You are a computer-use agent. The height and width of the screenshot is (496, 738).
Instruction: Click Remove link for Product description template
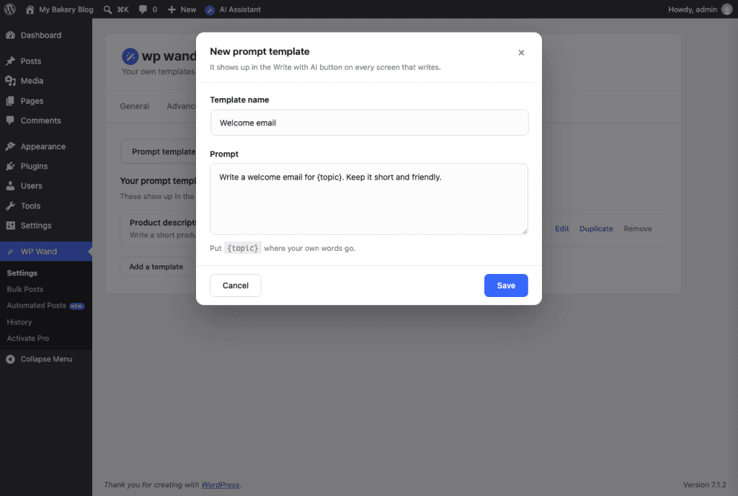tap(638, 229)
